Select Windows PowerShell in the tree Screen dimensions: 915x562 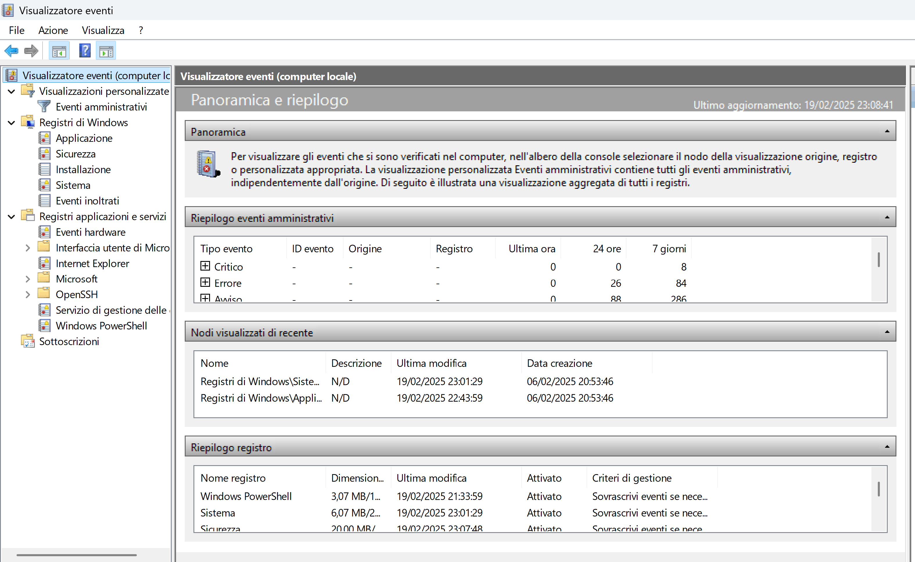coord(101,326)
